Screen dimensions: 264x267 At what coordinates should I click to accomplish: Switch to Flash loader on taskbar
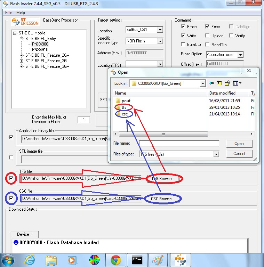tap(180, 260)
